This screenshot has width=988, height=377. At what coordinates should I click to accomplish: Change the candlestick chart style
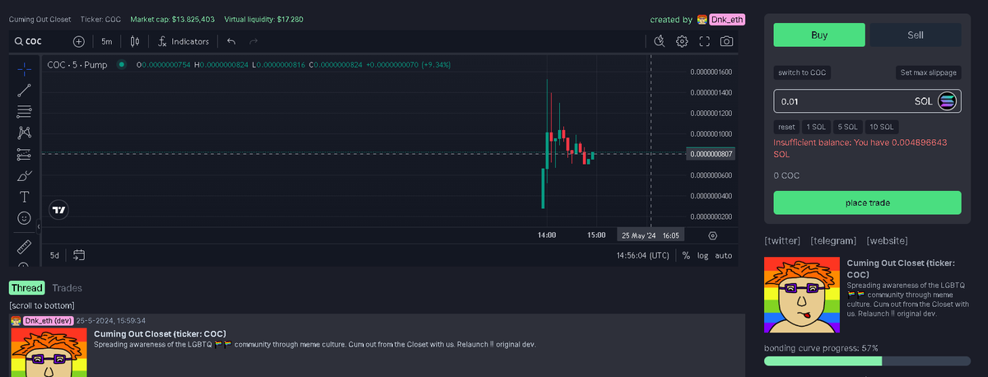[x=135, y=41]
